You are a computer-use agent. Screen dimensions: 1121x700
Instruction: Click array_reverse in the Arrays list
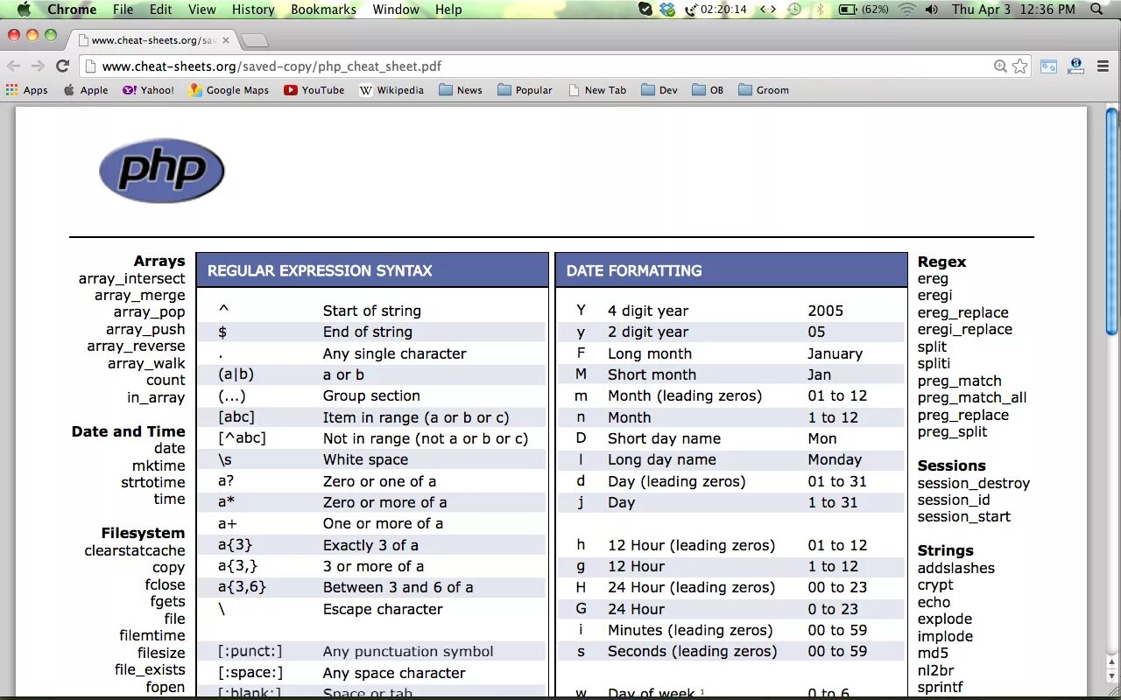pos(137,346)
